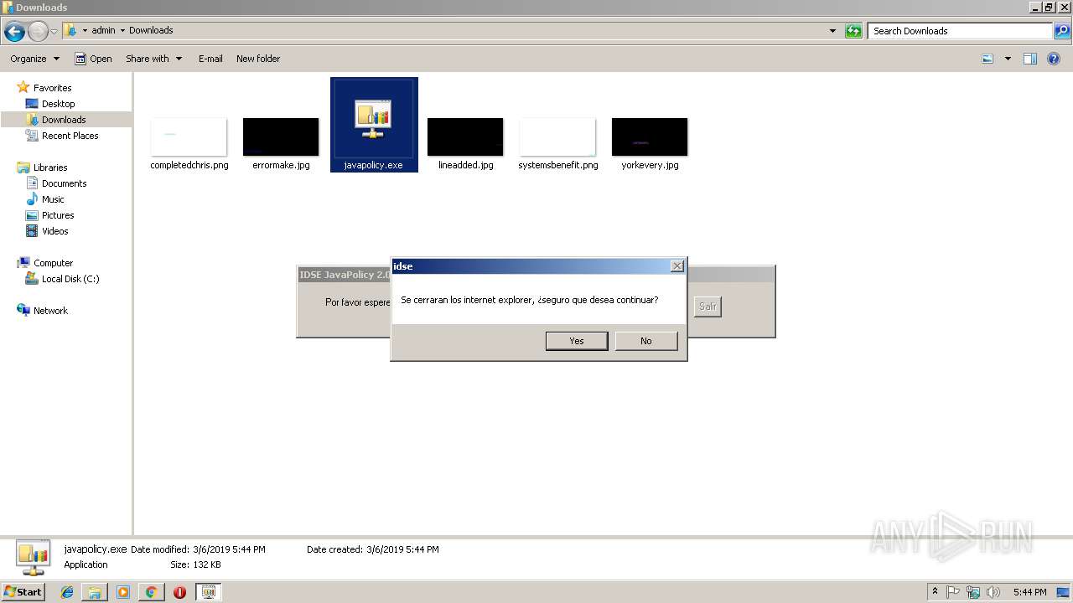Select Favorites in navigation pane

tap(52, 88)
